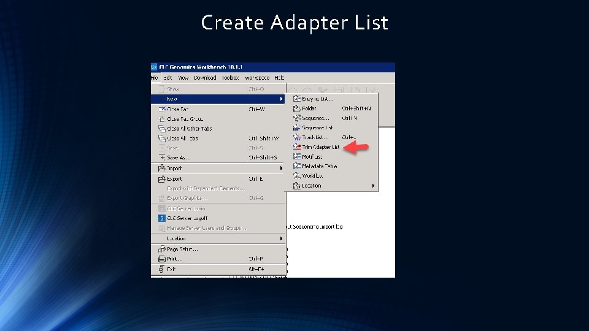Open the File menu in menu bar
Screen dimensions: 589x331
point(155,78)
